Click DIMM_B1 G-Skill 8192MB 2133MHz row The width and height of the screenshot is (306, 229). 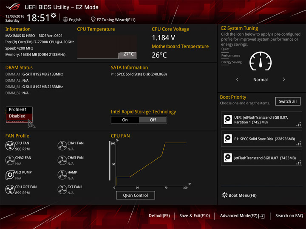coord(34,87)
